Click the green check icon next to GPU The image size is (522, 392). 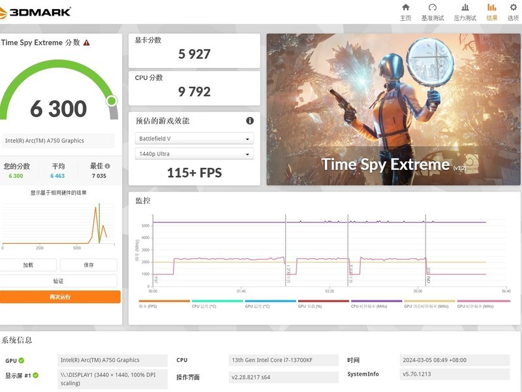(x=22, y=361)
